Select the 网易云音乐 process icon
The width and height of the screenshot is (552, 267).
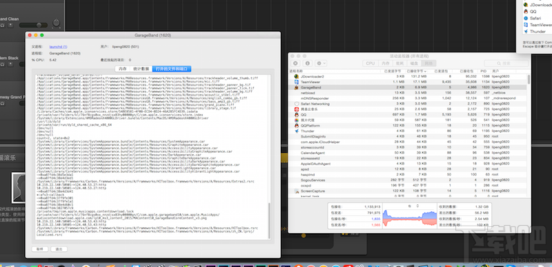pos(297,109)
